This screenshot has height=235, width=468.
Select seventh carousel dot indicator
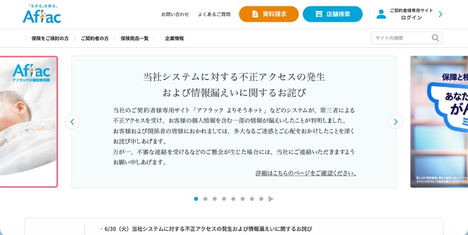click(x=252, y=199)
